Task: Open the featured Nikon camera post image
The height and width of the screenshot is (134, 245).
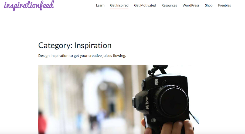Action: tap(119, 99)
